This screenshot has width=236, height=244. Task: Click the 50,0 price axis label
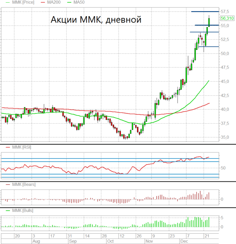[x=225, y=54]
